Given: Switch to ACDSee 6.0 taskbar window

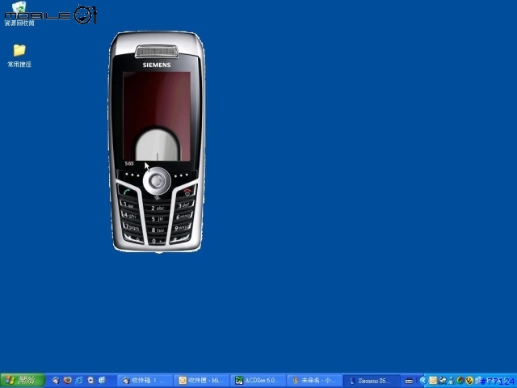Looking at the screenshot, I should coord(258,381).
